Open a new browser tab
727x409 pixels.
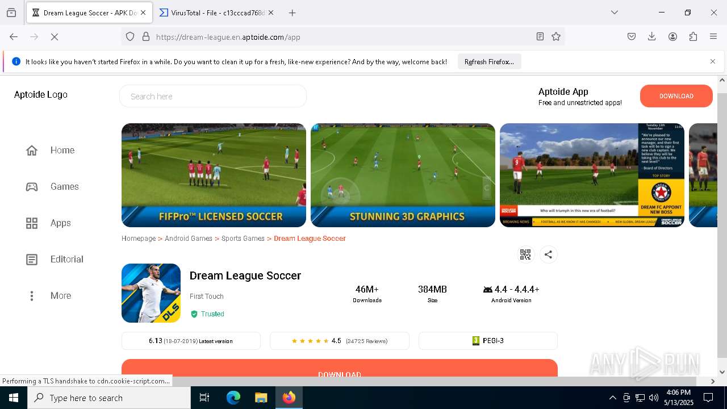[292, 12]
